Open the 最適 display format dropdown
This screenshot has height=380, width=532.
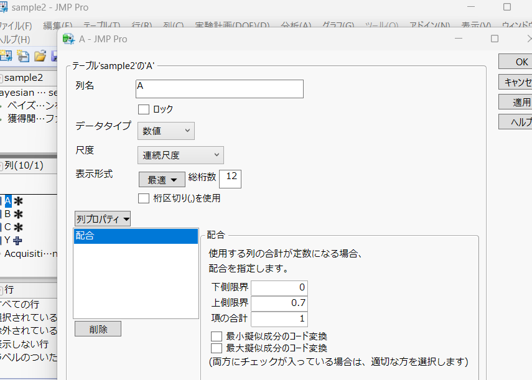(x=162, y=179)
